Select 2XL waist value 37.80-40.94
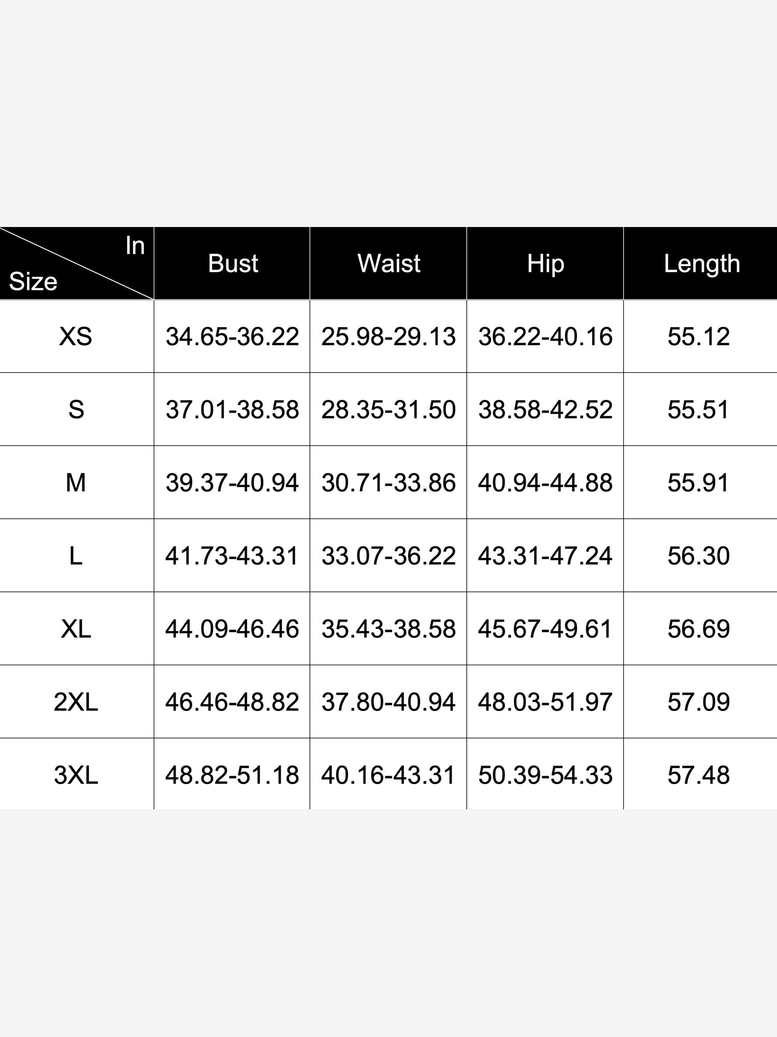Image resolution: width=777 pixels, height=1037 pixels. pyautogui.click(x=388, y=702)
